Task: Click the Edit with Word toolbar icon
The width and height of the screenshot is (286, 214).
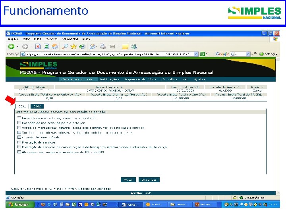Action: click(x=113, y=47)
